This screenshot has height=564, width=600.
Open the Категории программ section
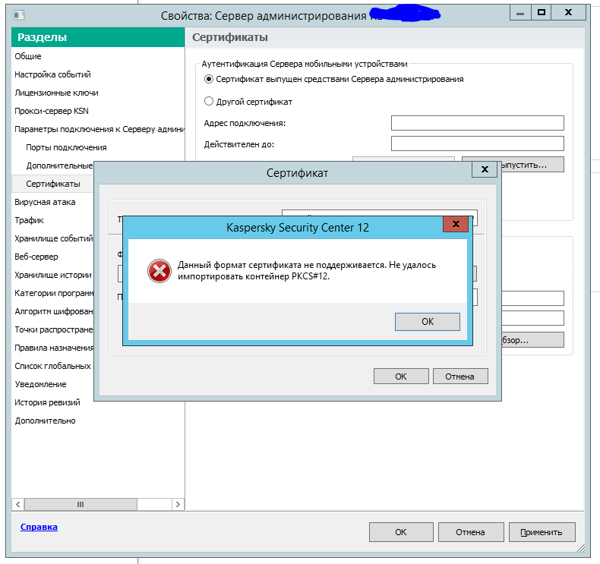point(52,293)
